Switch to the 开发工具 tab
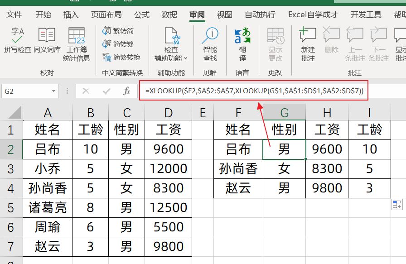The width and height of the screenshot is (406, 264). pos(366,14)
